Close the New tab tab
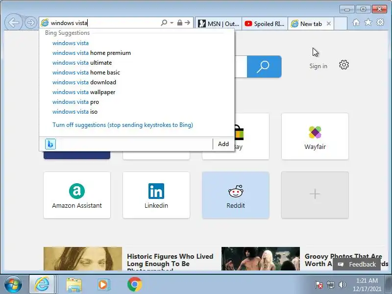 point(329,24)
